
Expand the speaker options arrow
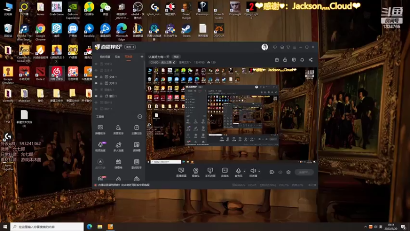click(259, 171)
